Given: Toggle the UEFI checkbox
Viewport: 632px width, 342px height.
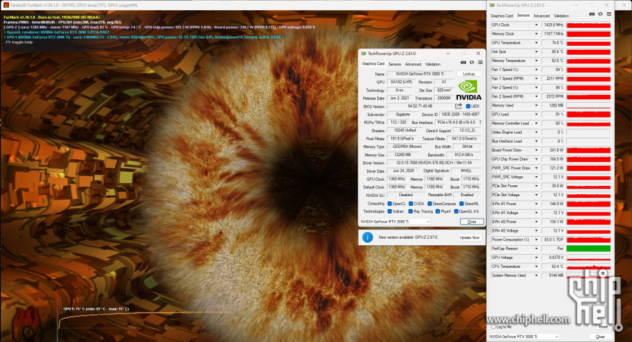Looking at the screenshot, I should coord(468,106).
